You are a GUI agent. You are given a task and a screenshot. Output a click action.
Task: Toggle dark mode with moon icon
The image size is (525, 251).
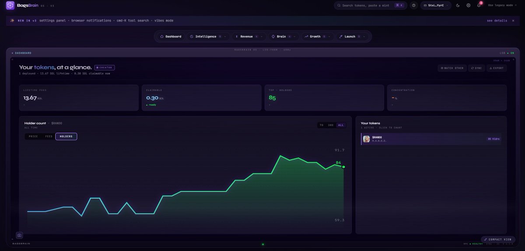[458, 5]
